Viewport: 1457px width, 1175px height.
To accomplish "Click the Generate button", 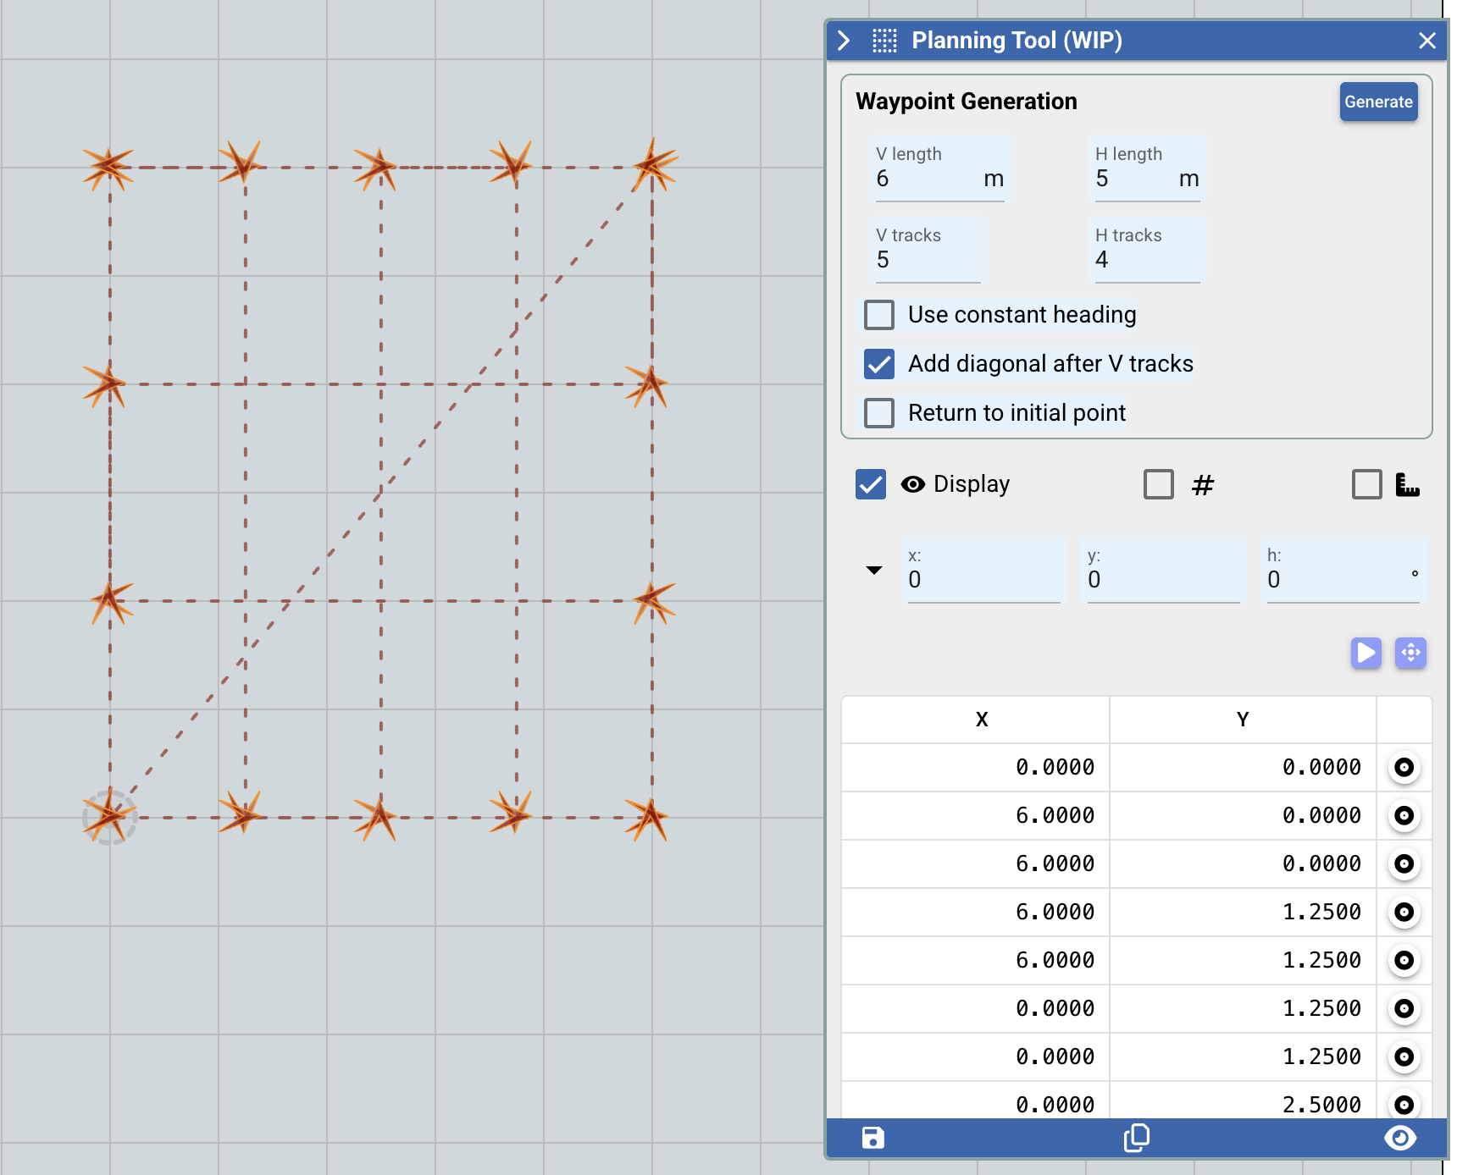I will [x=1378, y=102].
